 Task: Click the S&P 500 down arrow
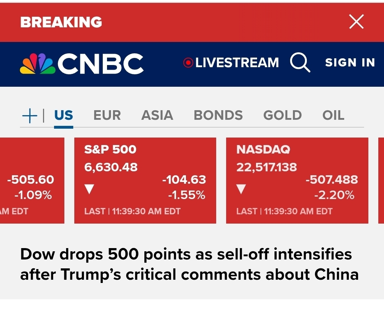(x=89, y=189)
